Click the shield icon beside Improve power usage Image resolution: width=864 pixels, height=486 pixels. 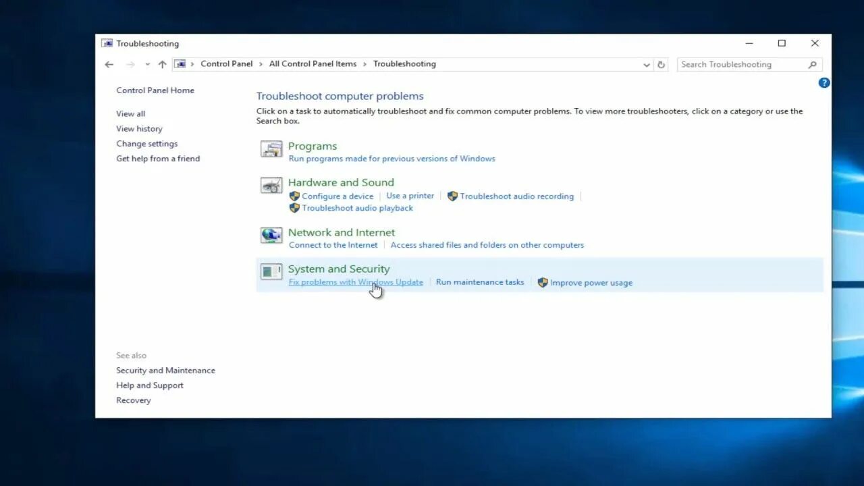pos(543,283)
